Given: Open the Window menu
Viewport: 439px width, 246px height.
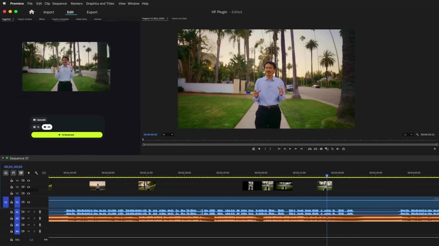Looking at the screenshot, I should coord(133,4).
